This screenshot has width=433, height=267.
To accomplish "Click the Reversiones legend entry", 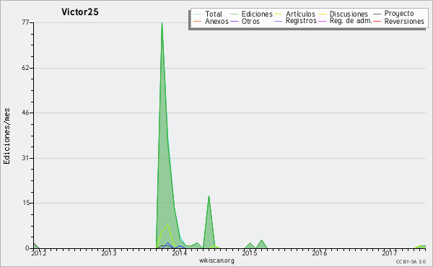I will point(399,21).
